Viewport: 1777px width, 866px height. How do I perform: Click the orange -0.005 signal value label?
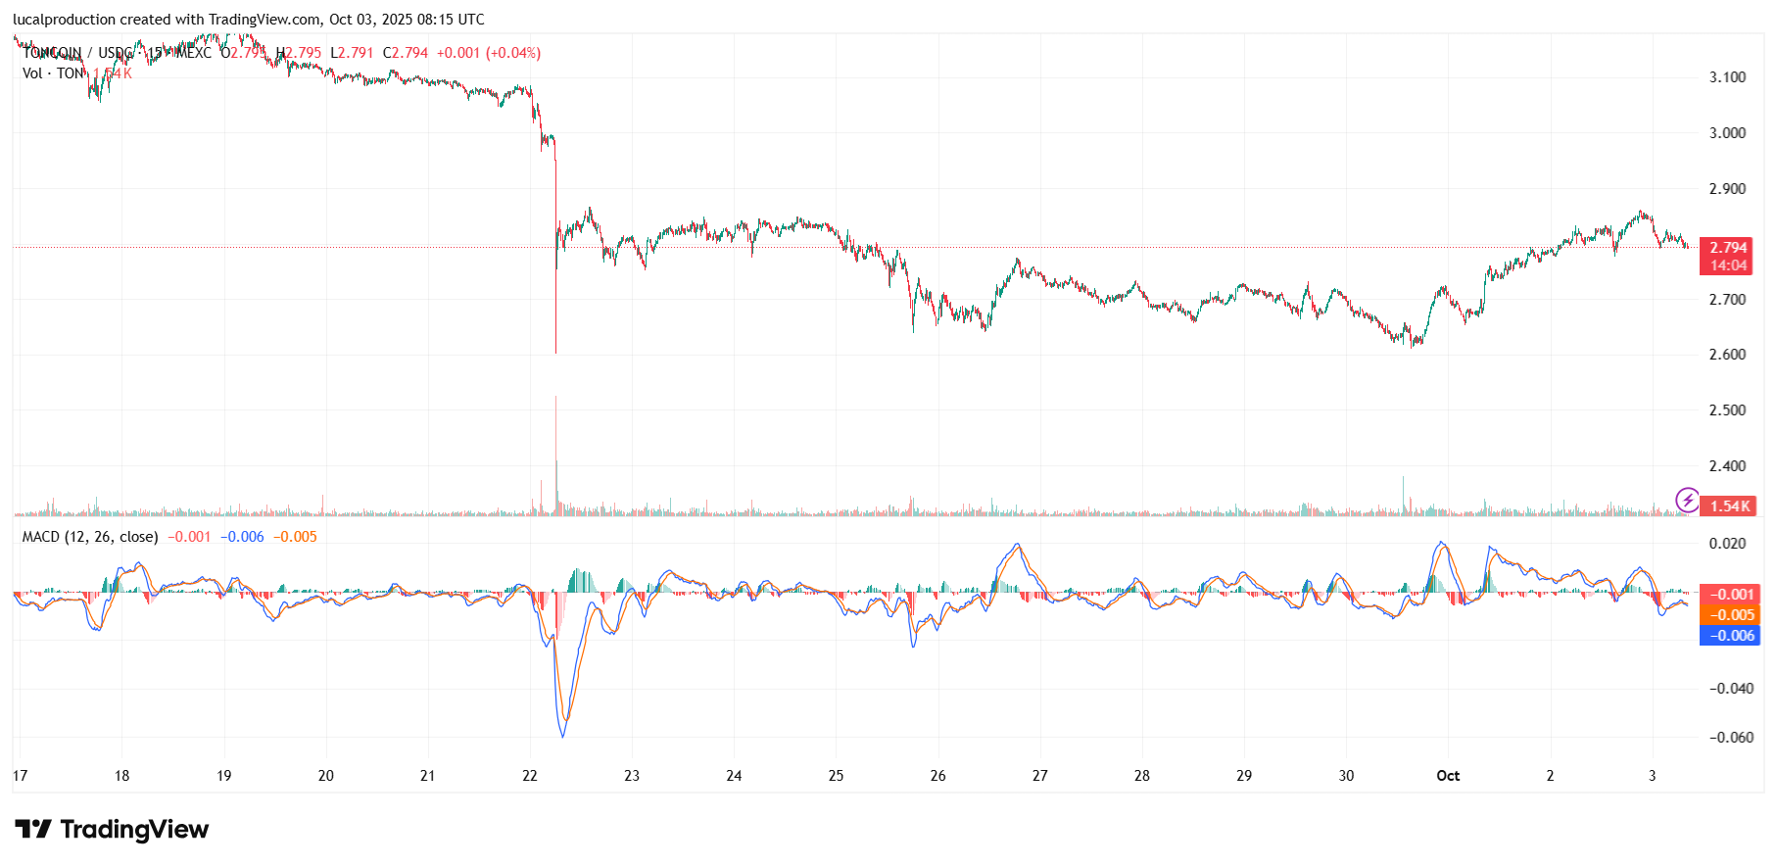1731,615
